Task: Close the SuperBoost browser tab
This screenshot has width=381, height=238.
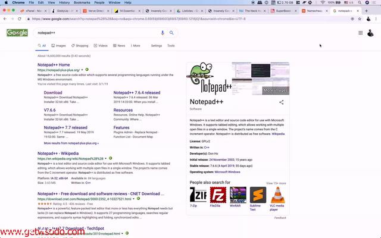Action: coord(295,11)
